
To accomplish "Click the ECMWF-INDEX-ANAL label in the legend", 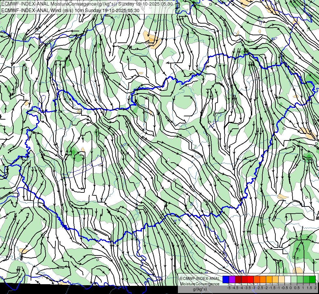I will (200, 279).
